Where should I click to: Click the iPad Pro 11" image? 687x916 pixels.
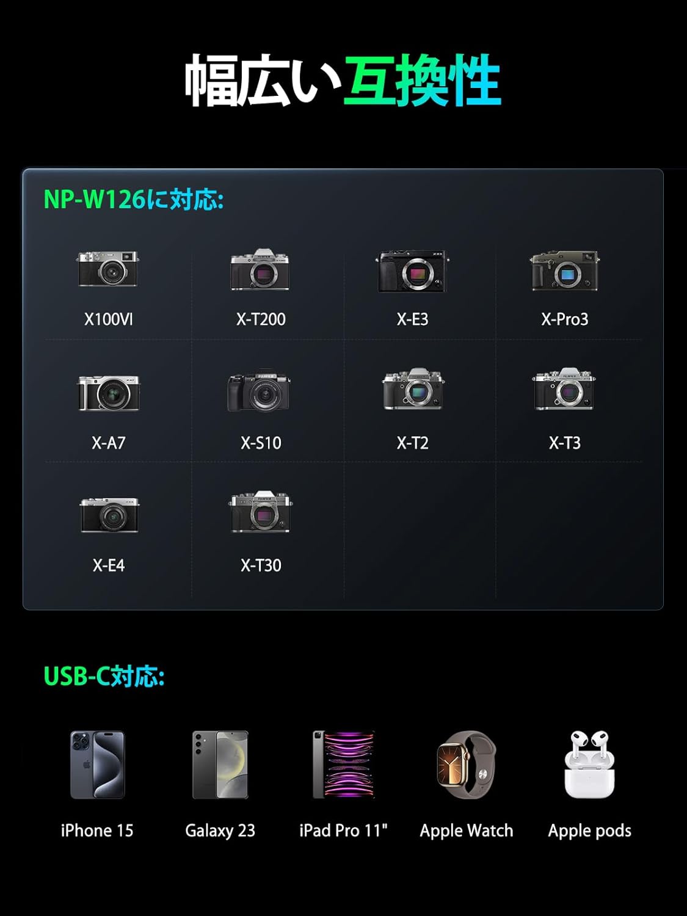(343, 765)
